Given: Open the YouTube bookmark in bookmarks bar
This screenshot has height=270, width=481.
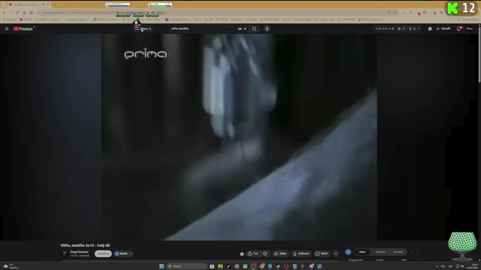Looking at the screenshot, I should pyautogui.click(x=26, y=19).
